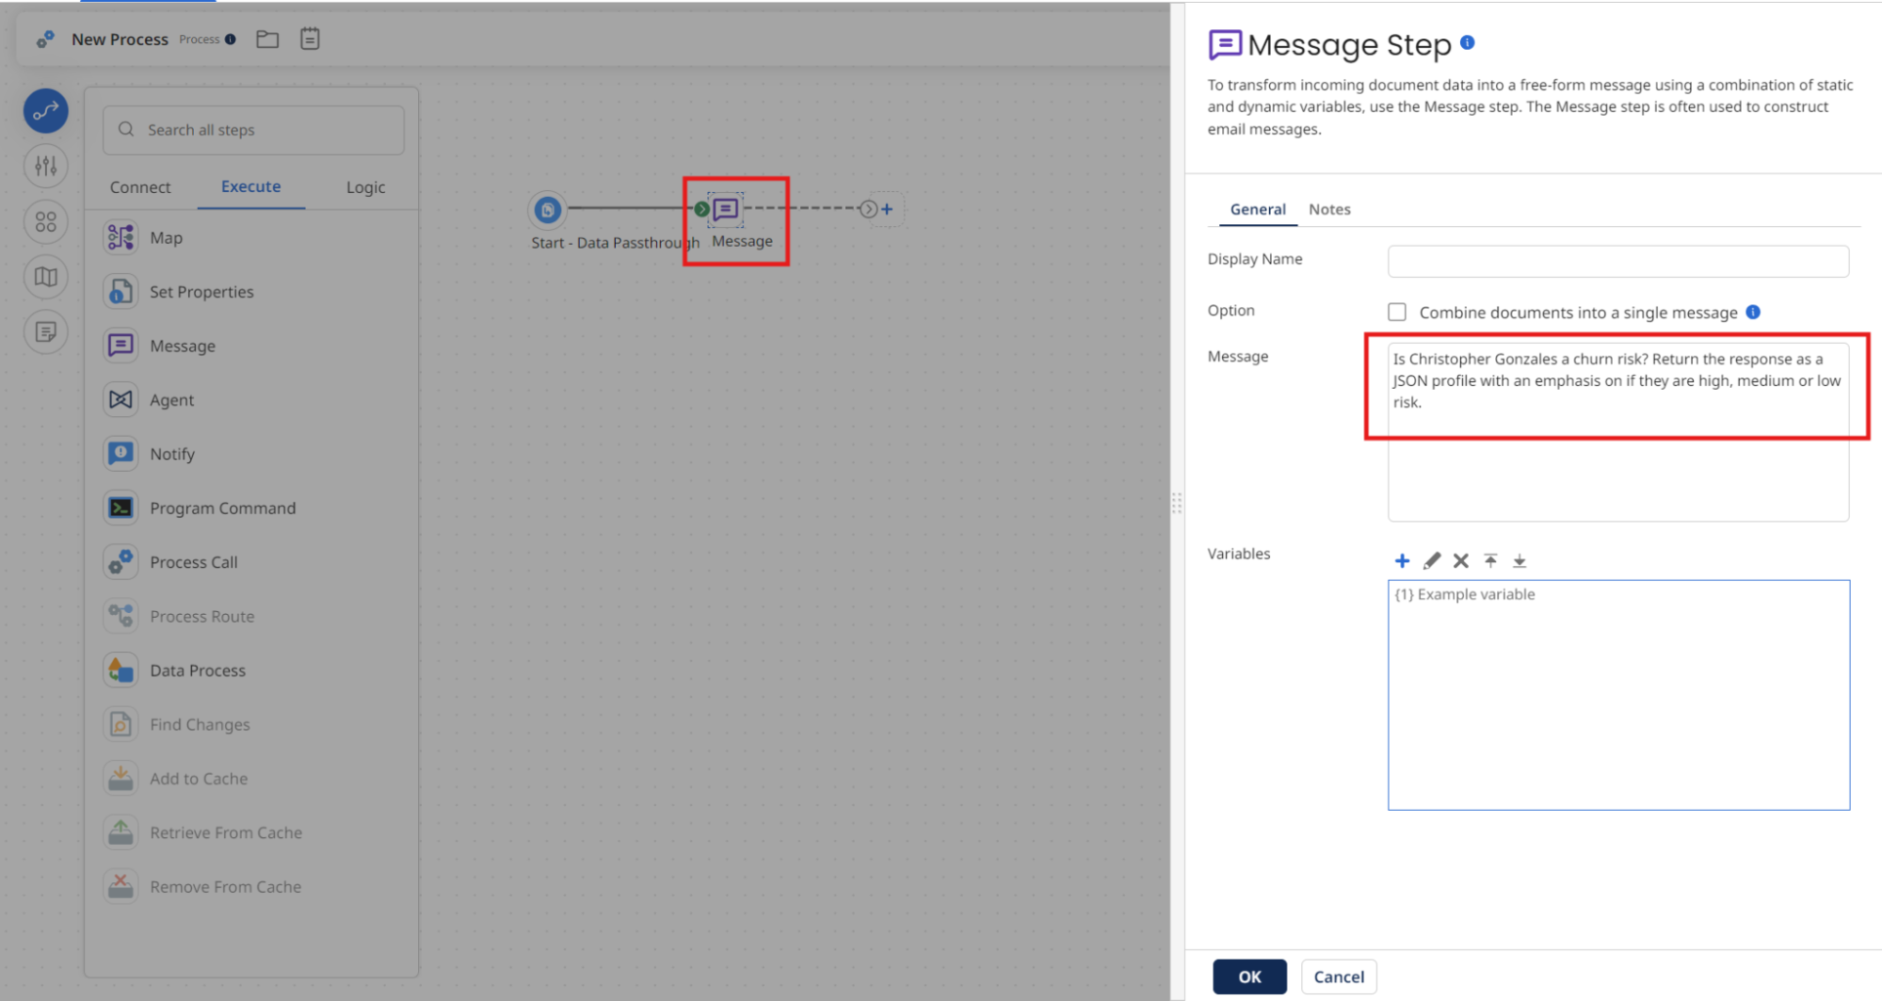The height and width of the screenshot is (1001, 1882).
Task: Open the calendar icon in the top bar
Action: [309, 39]
